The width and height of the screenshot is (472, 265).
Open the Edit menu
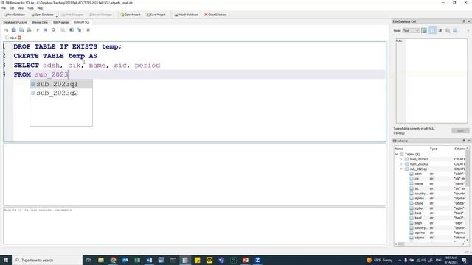(12, 8)
